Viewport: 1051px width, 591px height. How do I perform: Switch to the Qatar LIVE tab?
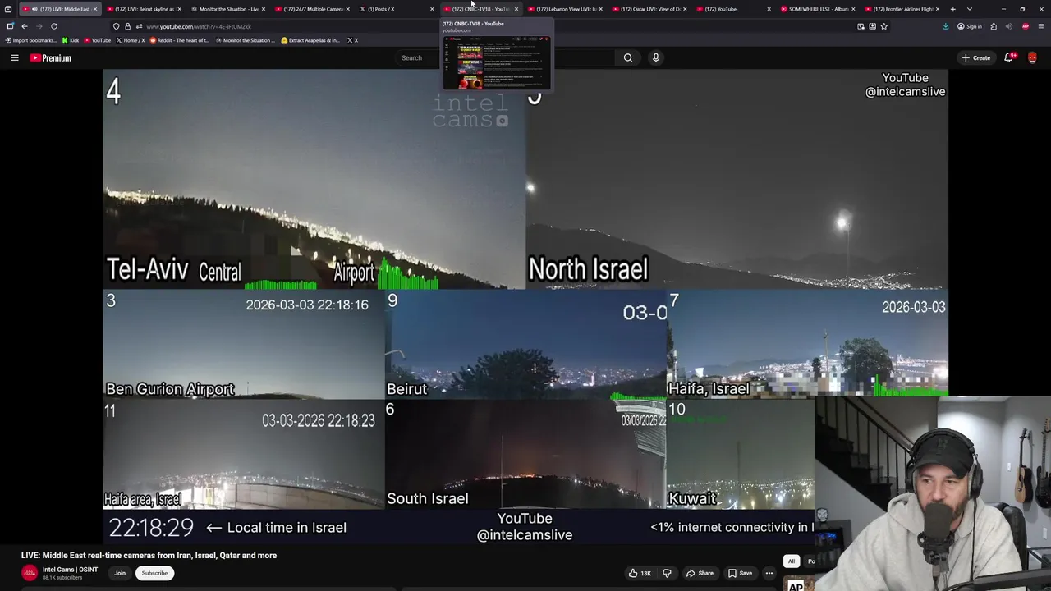pyautogui.click(x=648, y=9)
